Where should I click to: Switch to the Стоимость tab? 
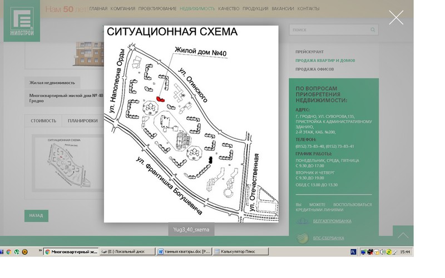(43, 121)
